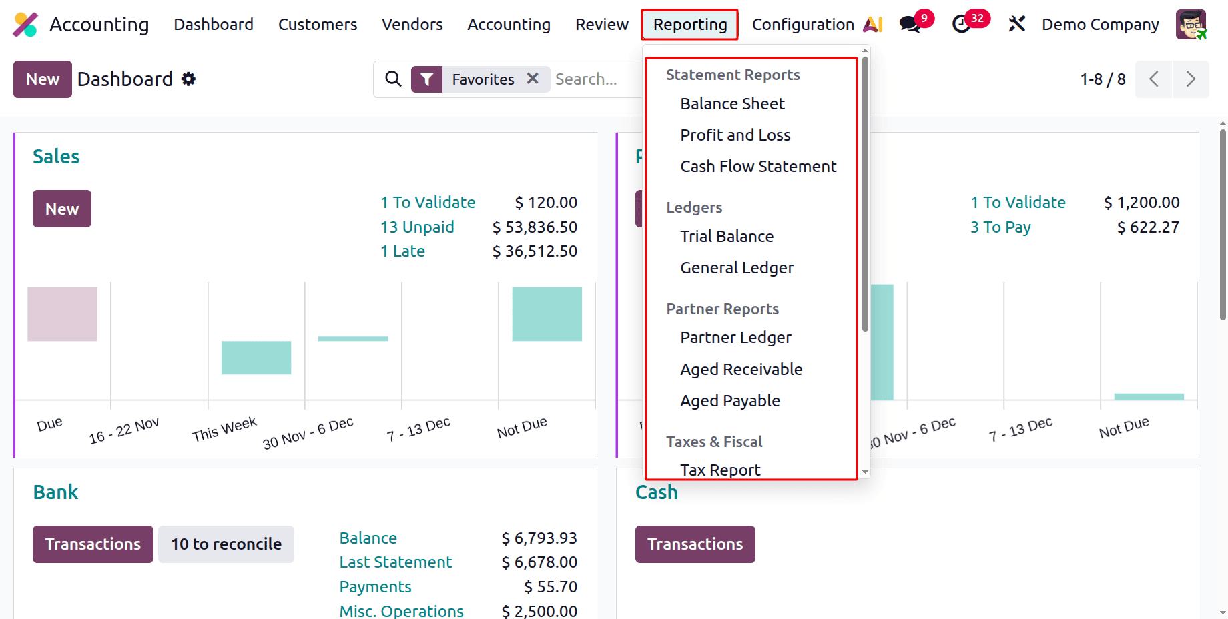Open Transactions in the Bank card
The height and width of the screenshot is (619, 1228).
coord(93,544)
